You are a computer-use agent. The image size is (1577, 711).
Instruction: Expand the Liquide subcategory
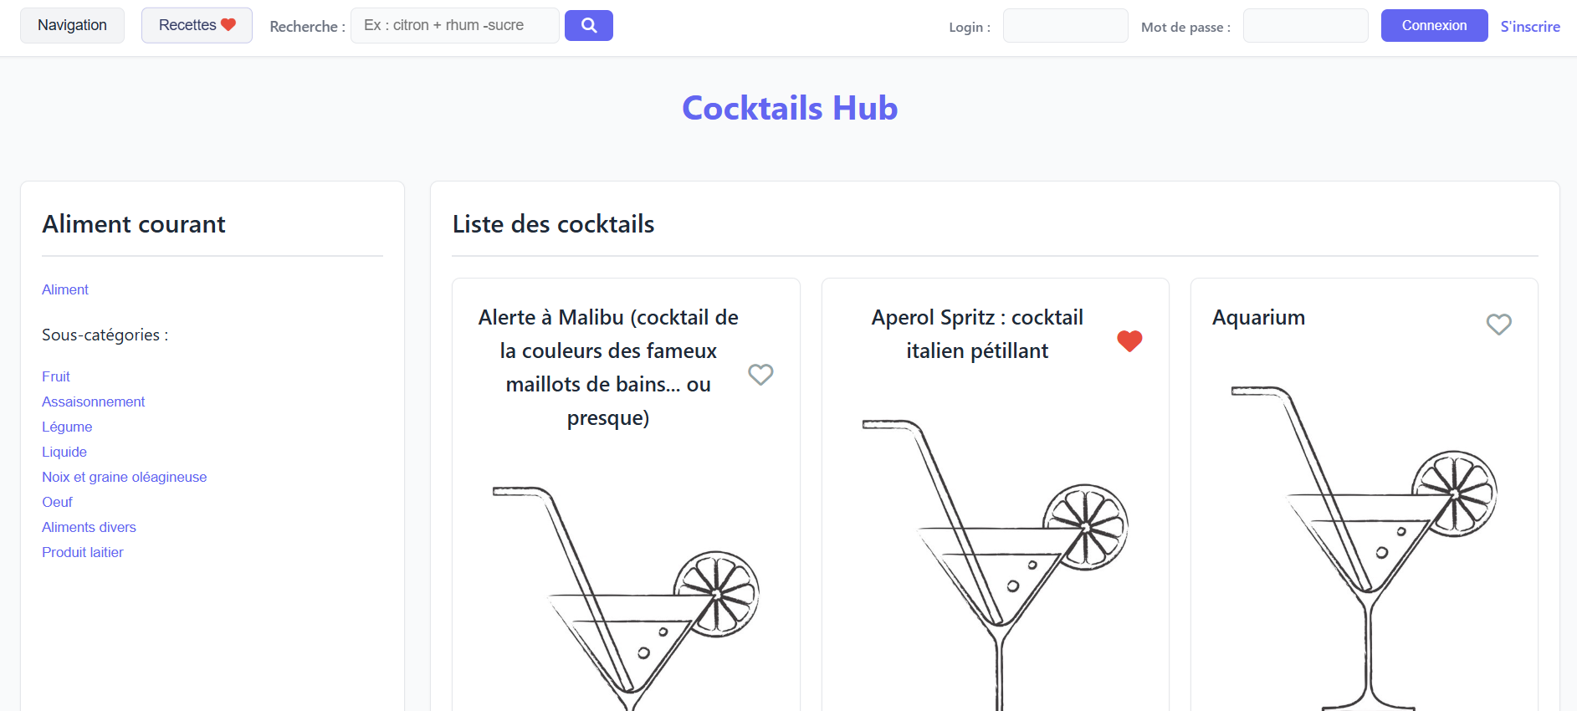(x=64, y=452)
